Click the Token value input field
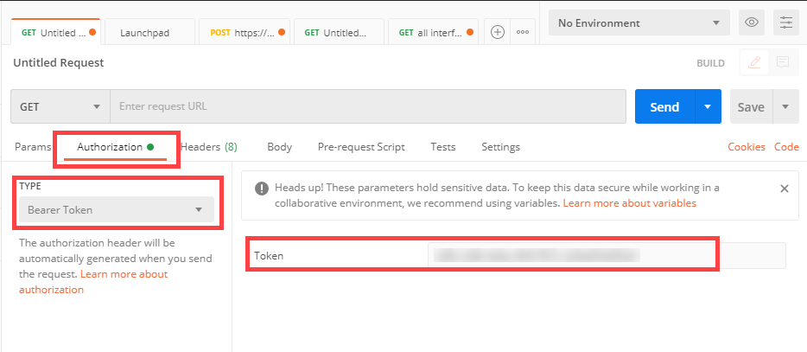 tap(607, 256)
